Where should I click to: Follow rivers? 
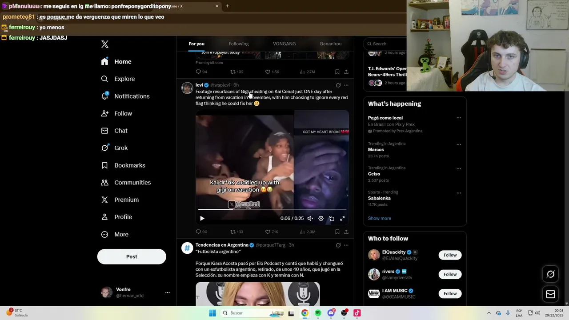tap(450, 274)
